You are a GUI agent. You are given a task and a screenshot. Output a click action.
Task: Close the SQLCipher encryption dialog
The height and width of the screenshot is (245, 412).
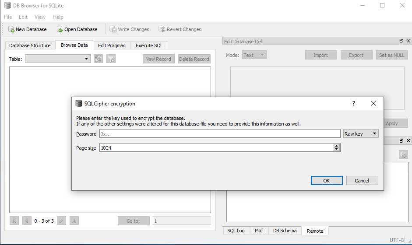(373, 103)
